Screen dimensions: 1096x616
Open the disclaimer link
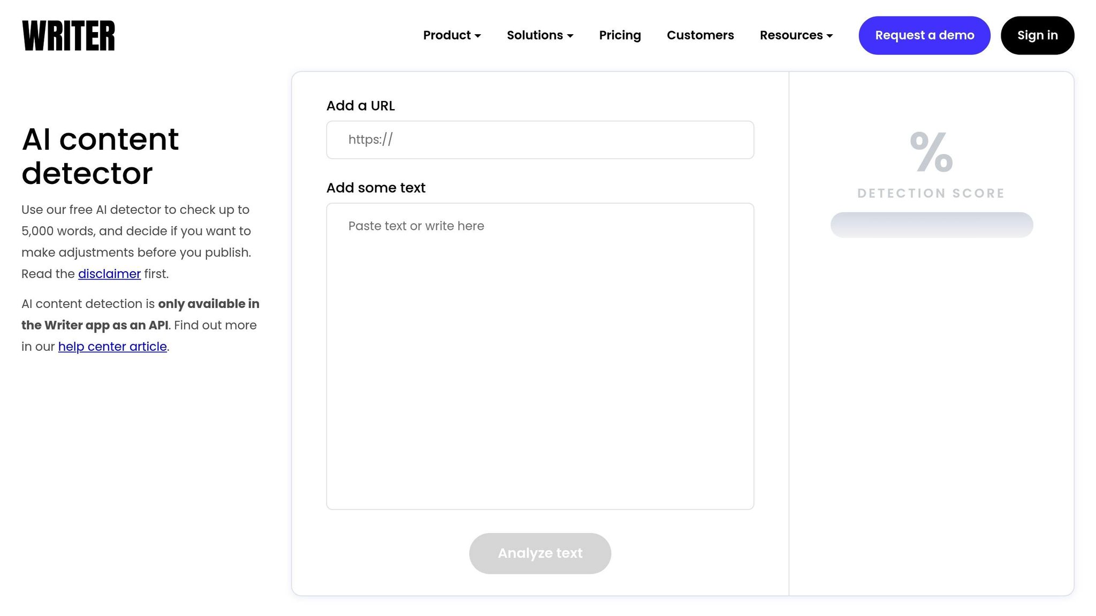pos(109,274)
